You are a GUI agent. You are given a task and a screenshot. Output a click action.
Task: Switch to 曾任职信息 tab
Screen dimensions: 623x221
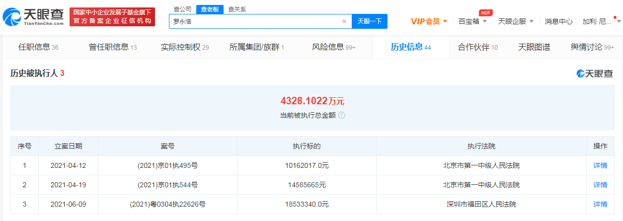pyautogui.click(x=113, y=47)
